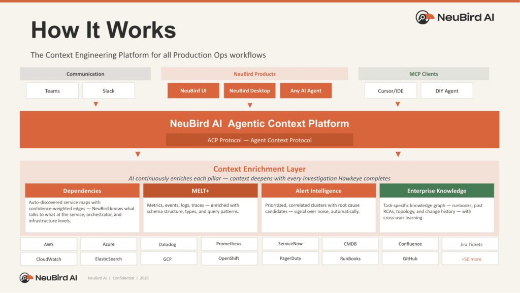The width and height of the screenshot is (520, 293).
Task: Click the OpenShift integration tile
Action: (x=229, y=258)
